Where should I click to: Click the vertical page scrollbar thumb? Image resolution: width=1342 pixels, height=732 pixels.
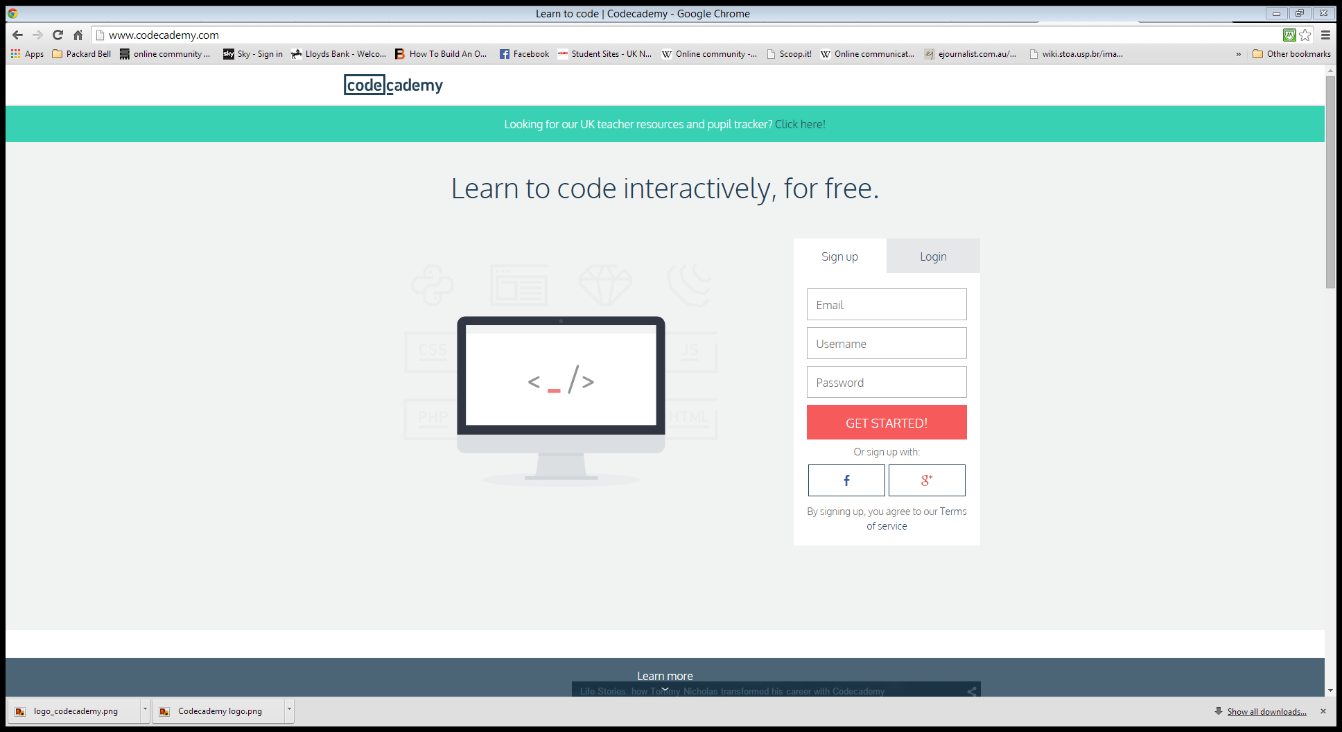tap(1330, 182)
